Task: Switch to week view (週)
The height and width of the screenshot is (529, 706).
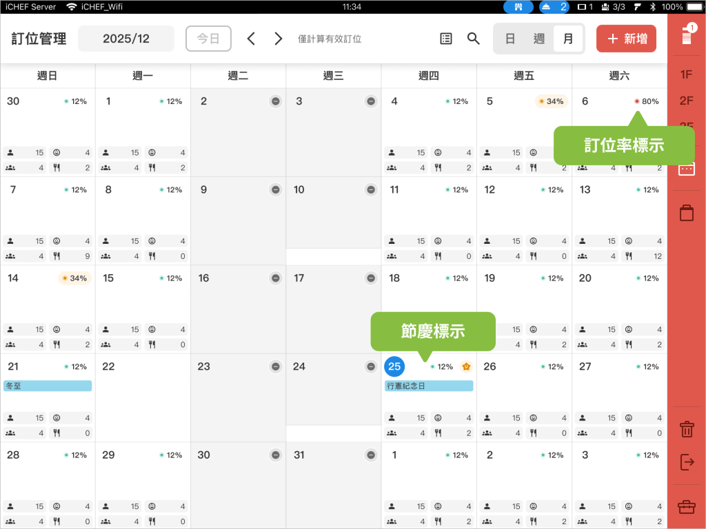Action: [x=539, y=39]
